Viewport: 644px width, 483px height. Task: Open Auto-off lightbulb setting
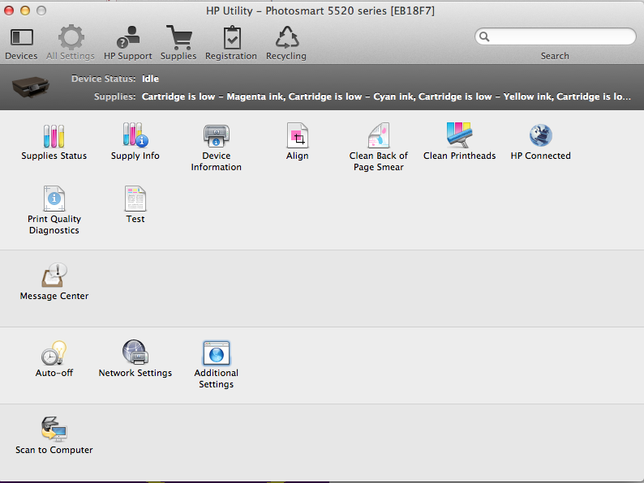coord(54,353)
